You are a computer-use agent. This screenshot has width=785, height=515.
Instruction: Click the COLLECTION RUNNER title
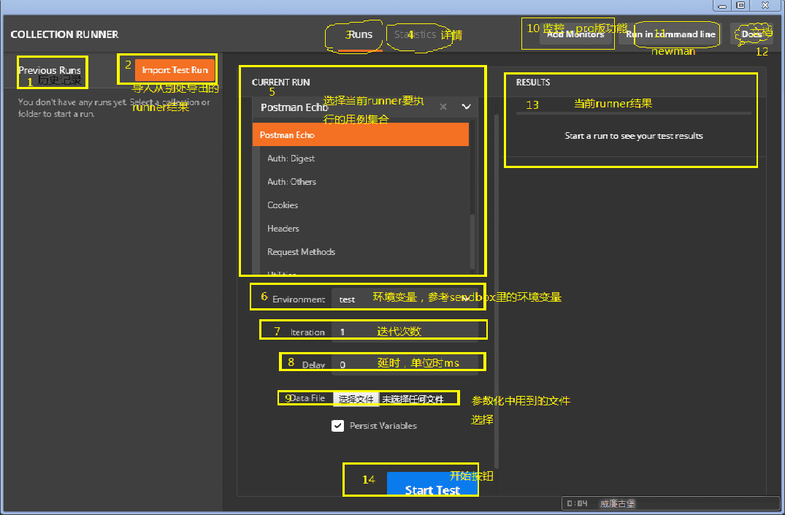click(x=64, y=34)
